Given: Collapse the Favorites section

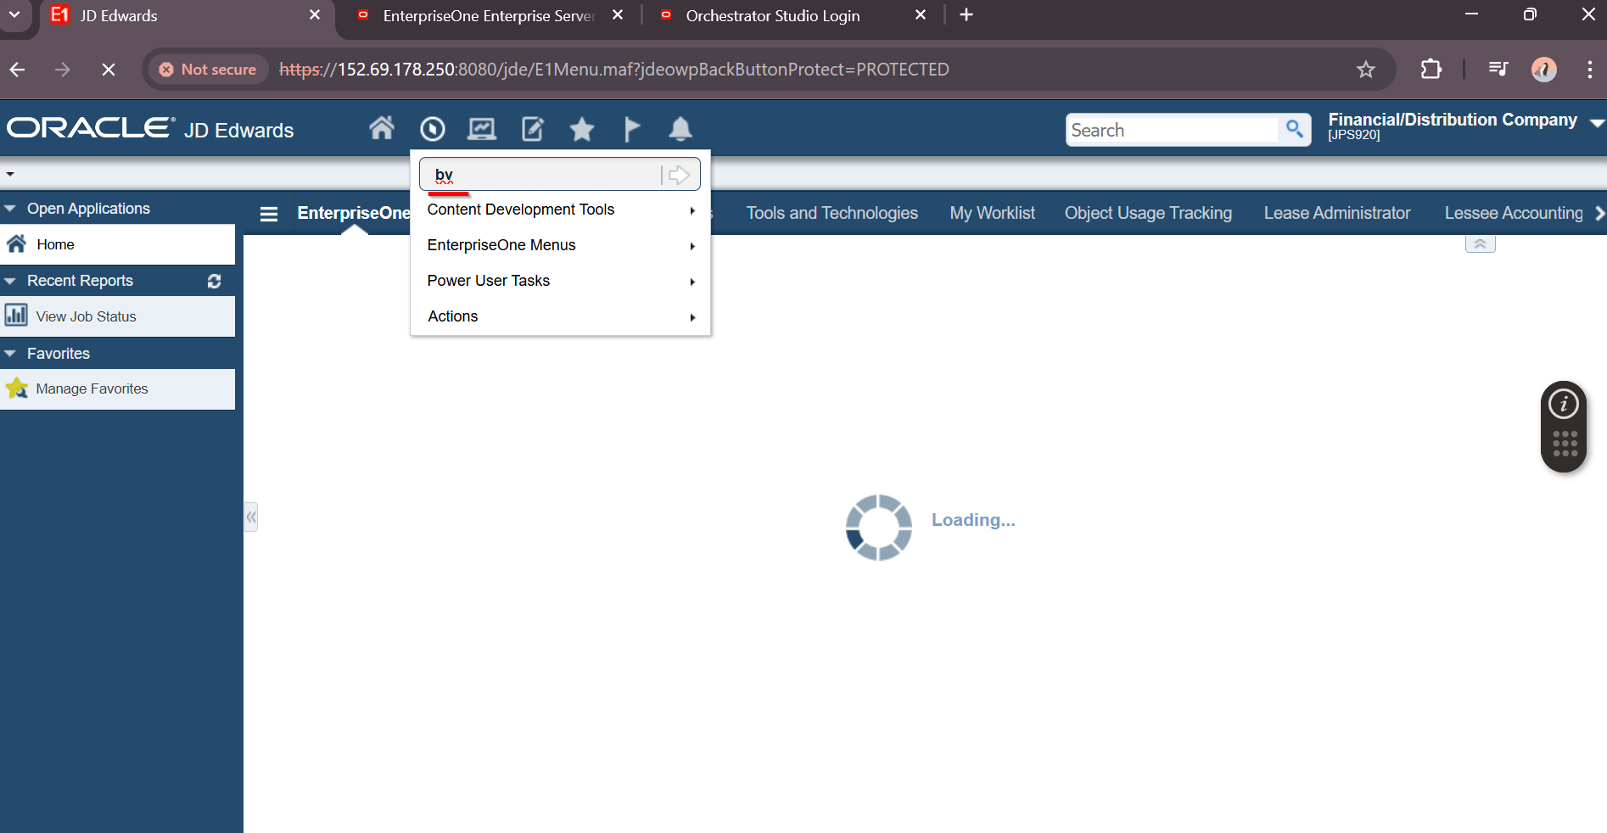Looking at the screenshot, I should tap(11, 354).
